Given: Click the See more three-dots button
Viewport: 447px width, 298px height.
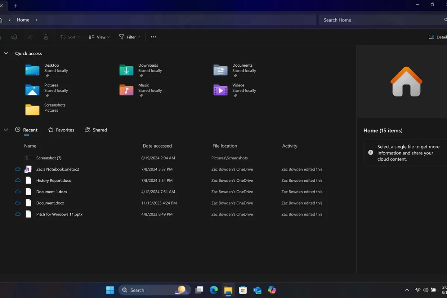Looking at the screenshot, I should tap(153, 37).
